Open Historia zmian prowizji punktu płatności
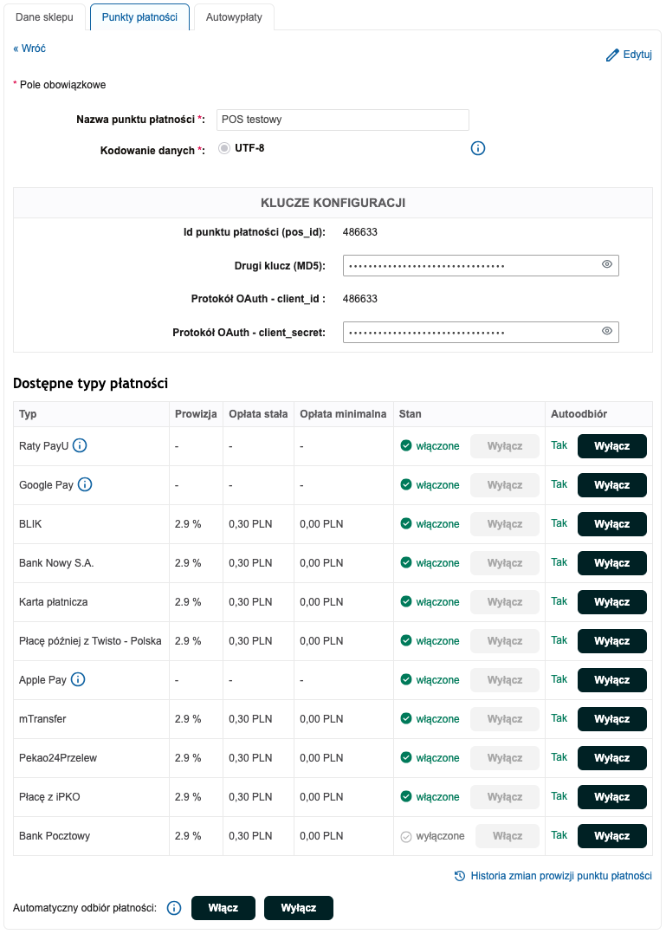The width and height of the screenshot is (666, 934). click(560, 876)
